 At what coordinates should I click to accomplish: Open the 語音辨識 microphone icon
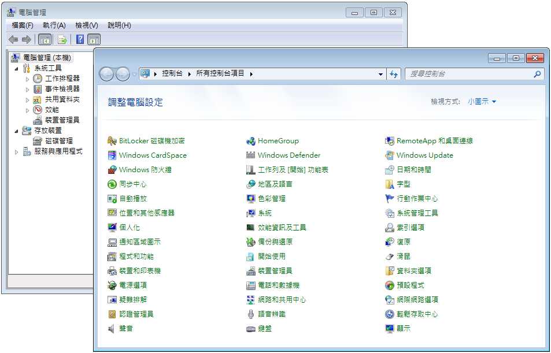[x=250, y=314]
